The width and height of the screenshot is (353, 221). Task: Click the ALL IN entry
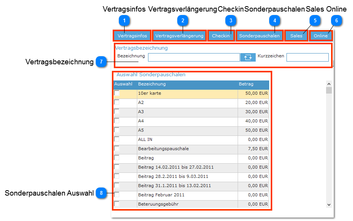145,140
